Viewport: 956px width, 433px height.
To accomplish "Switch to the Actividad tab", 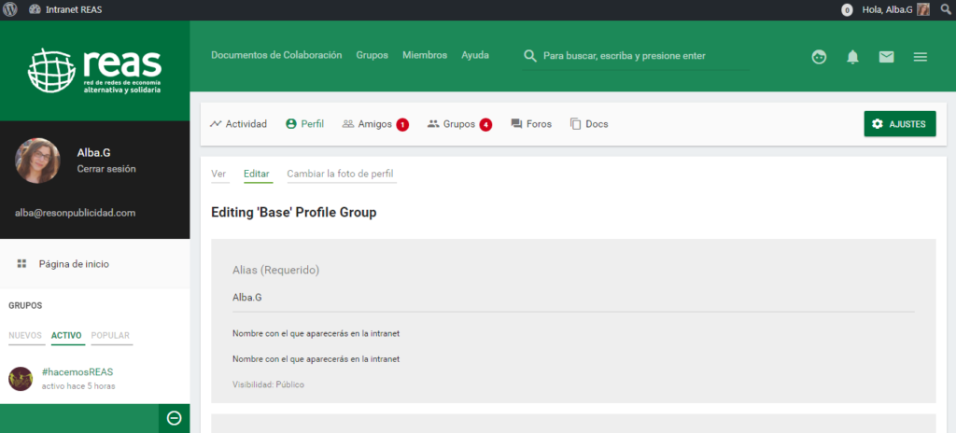I will coord(239,124).
